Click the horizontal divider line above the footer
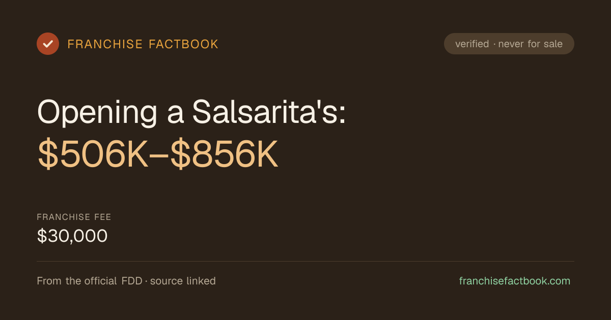 pos(305,262)
